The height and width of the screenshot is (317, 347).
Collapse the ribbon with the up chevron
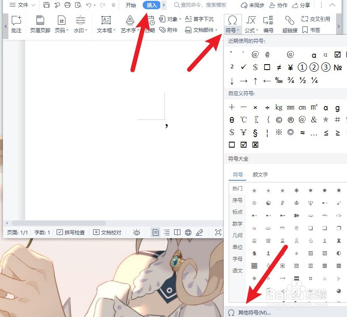coord(332,5)
